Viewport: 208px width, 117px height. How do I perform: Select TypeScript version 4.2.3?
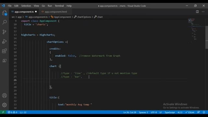(x=180, y=112)
